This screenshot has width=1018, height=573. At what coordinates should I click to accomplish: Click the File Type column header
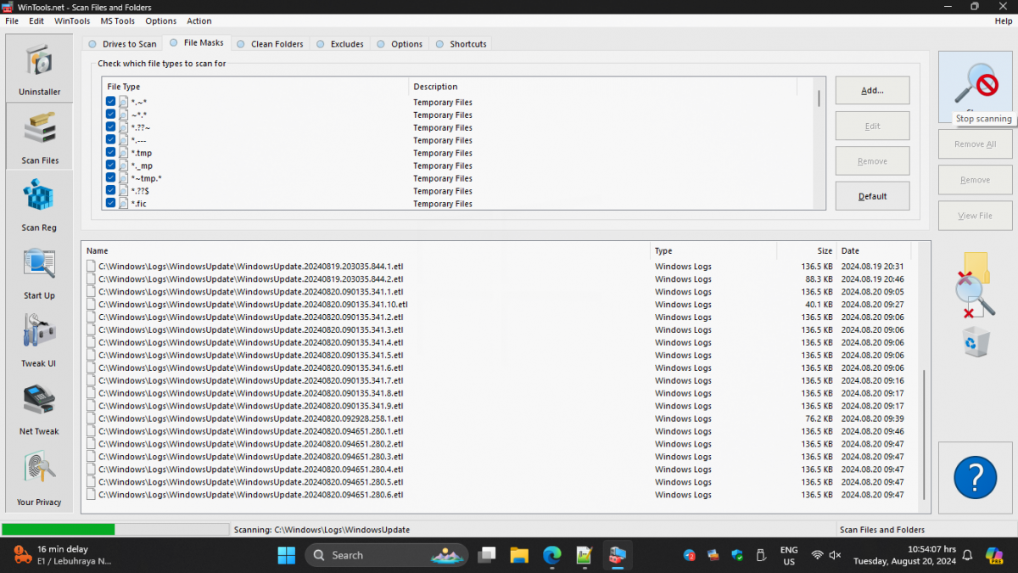coord(255,87)
